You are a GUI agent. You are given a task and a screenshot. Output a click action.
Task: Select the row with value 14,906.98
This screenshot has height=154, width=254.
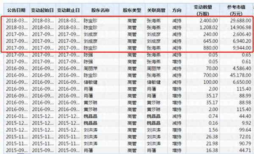pyautogui.click(x=128, y=27)
